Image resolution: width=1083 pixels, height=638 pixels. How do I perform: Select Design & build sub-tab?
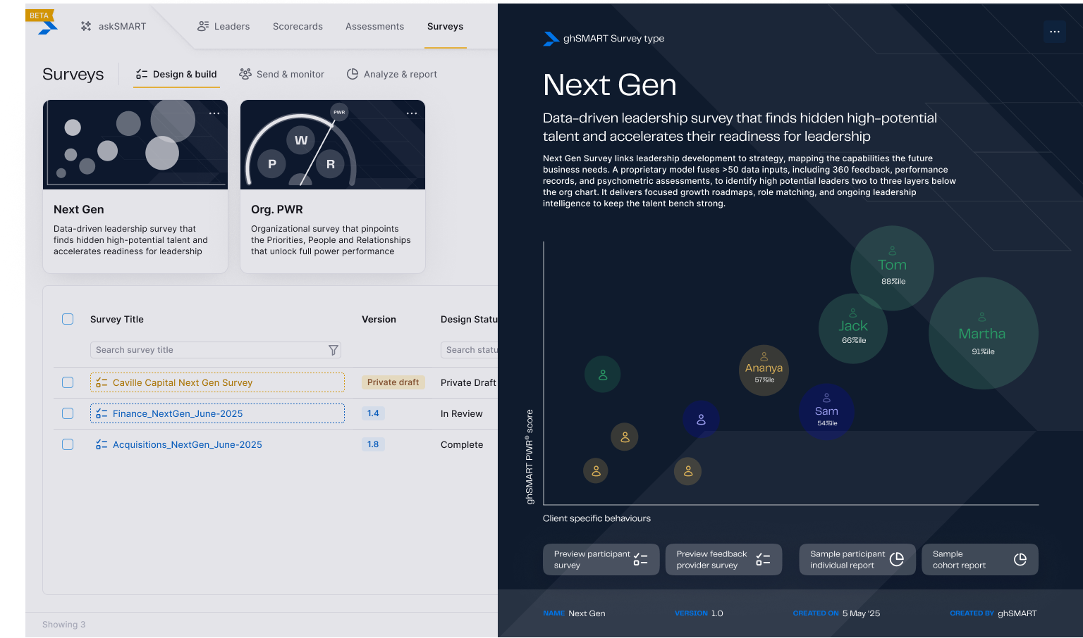tap(176, 74)
